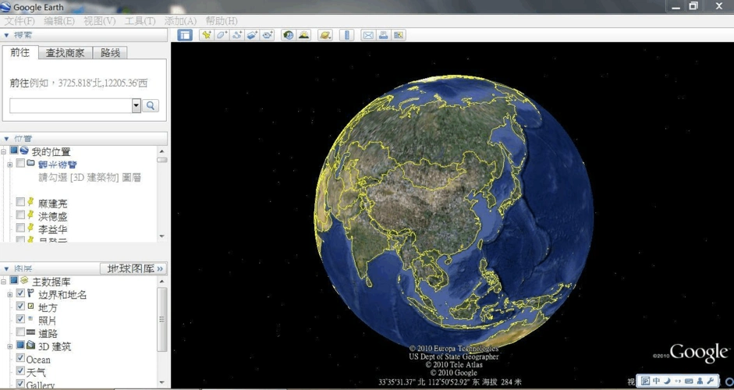Open the 帮助(H) menu
Viewport: 734px width, 390px height.
pyautogui.click(x=221, y=21)
